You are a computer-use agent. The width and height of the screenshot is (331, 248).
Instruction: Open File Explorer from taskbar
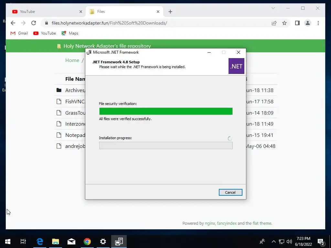pyautogui.click(x=56, y=242)
